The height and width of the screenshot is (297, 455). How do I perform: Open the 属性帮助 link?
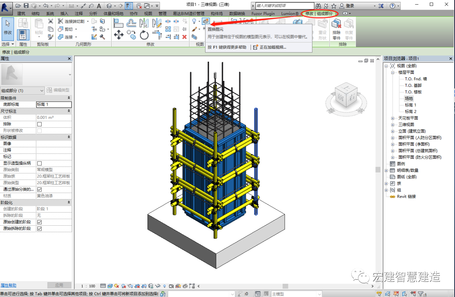click(8, 285)
